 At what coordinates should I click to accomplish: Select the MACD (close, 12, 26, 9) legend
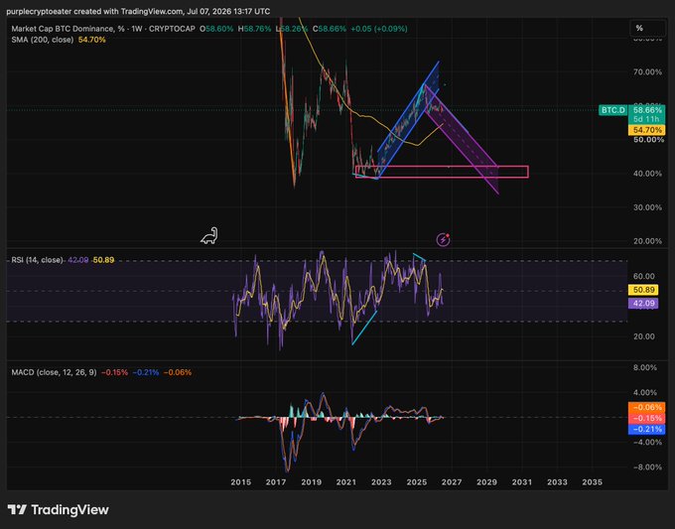54,372
